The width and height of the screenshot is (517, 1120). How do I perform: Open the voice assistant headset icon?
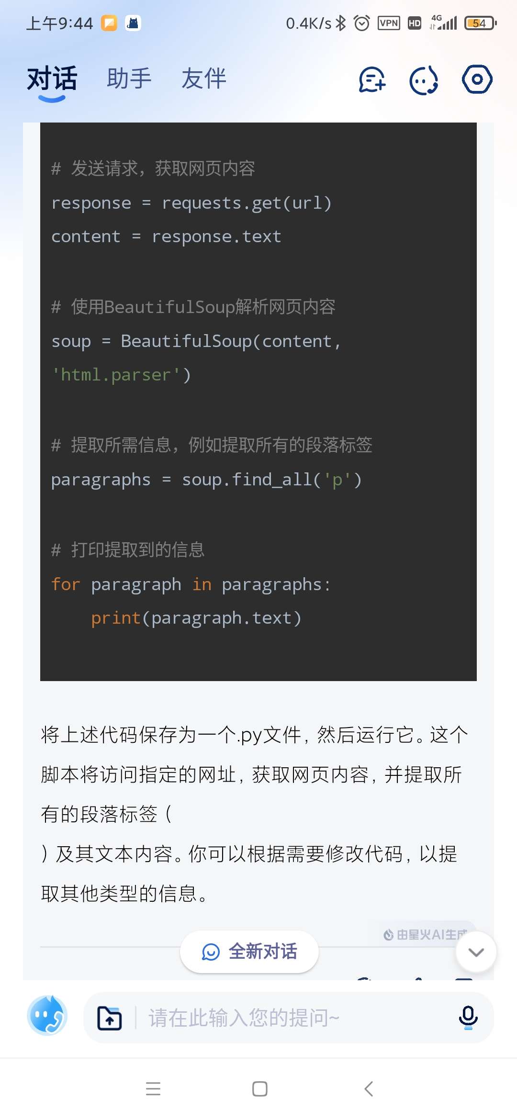tap(424, 79)
